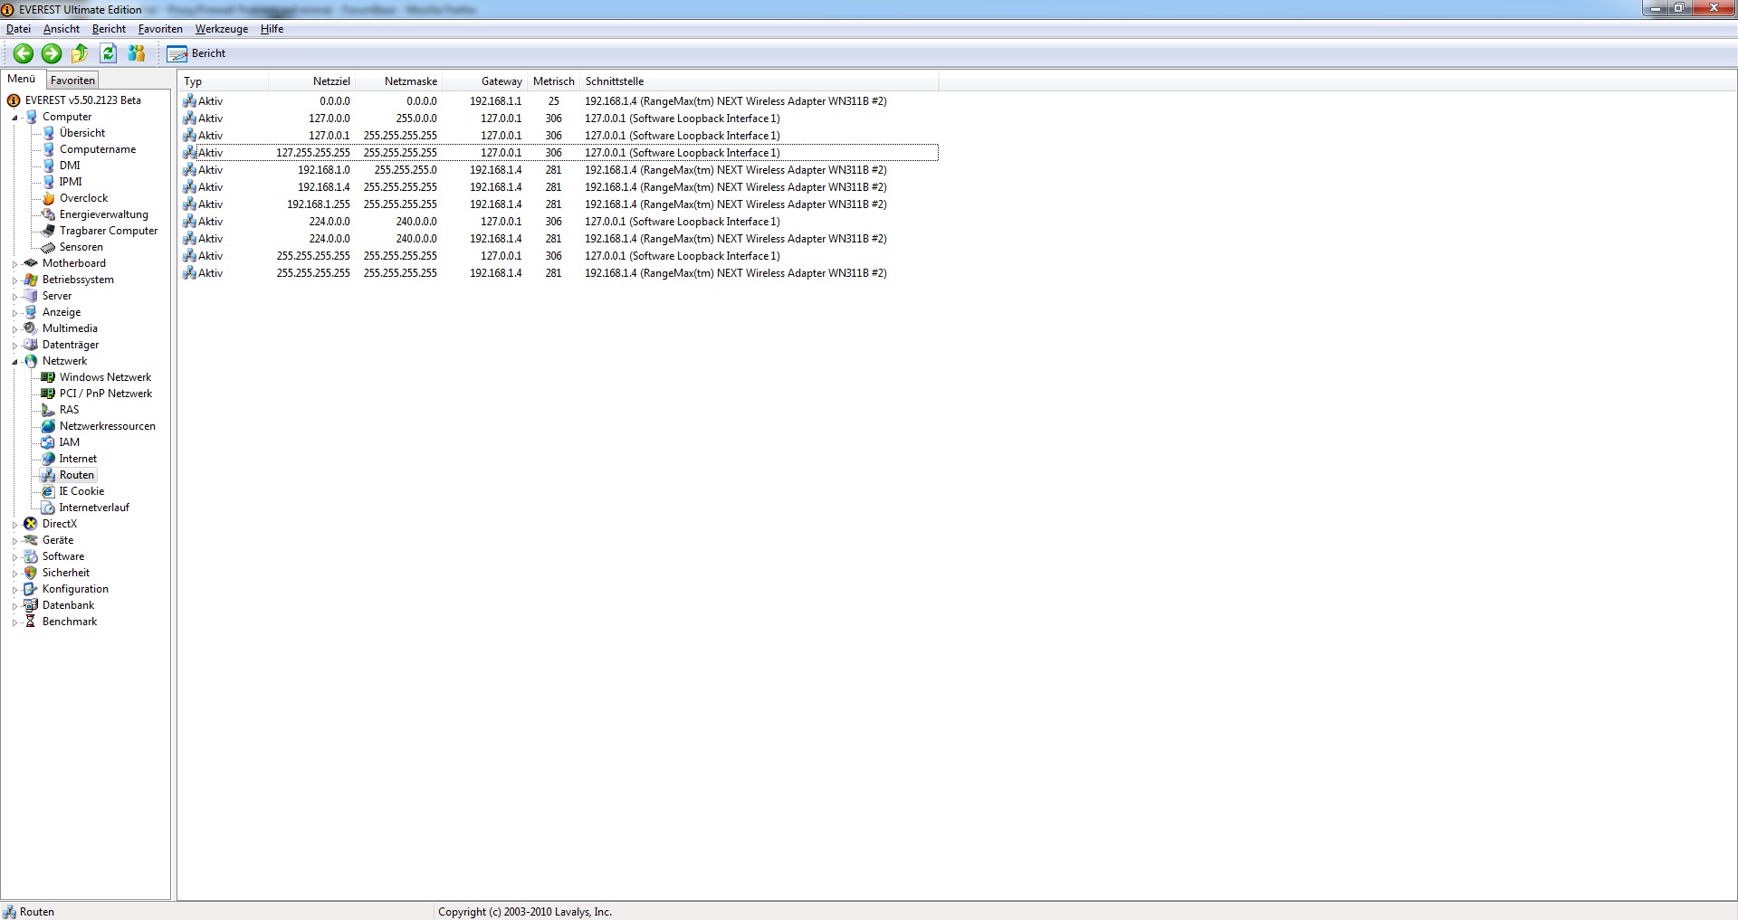Open the Ansicht menu

62,29
